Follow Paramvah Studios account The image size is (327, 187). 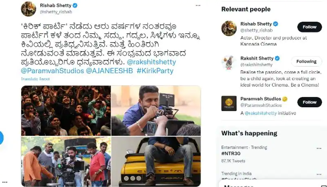click(x=309, y=102)
